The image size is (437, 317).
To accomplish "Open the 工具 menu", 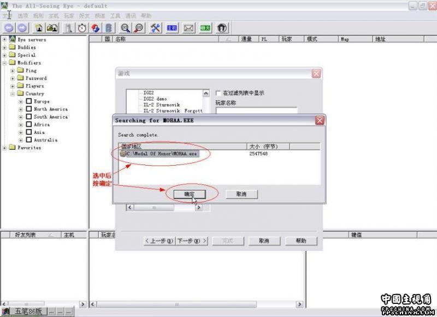I will click(115, 16).
